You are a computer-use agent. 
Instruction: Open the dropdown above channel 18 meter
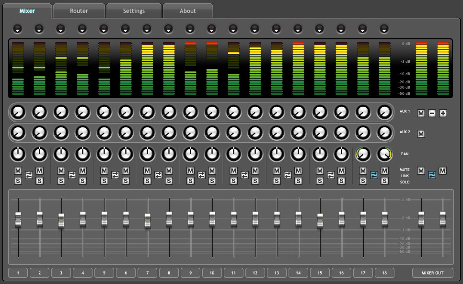point(384,29)
